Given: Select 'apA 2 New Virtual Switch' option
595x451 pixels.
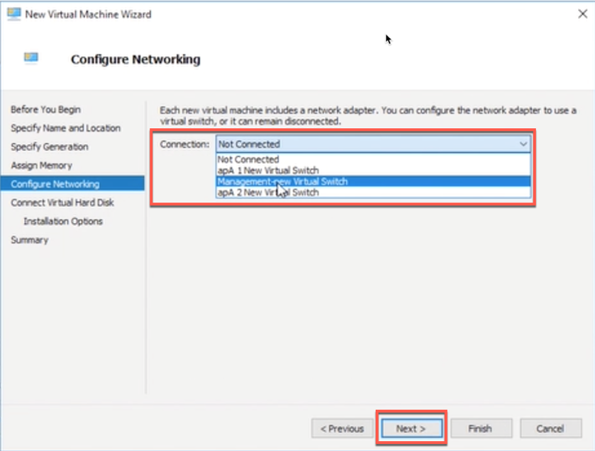Looking at the screenshot, I should (374, 192).
